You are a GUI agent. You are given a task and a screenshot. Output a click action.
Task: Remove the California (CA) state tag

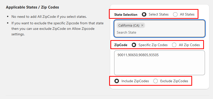pyautogui.click(x=142, y=25)
